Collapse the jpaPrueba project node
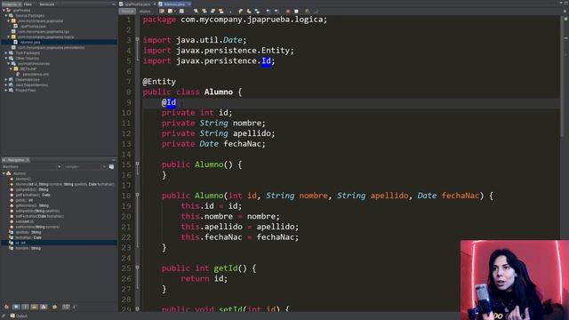The width and height of the screenshot is (569, 320). tap(4, 11)
